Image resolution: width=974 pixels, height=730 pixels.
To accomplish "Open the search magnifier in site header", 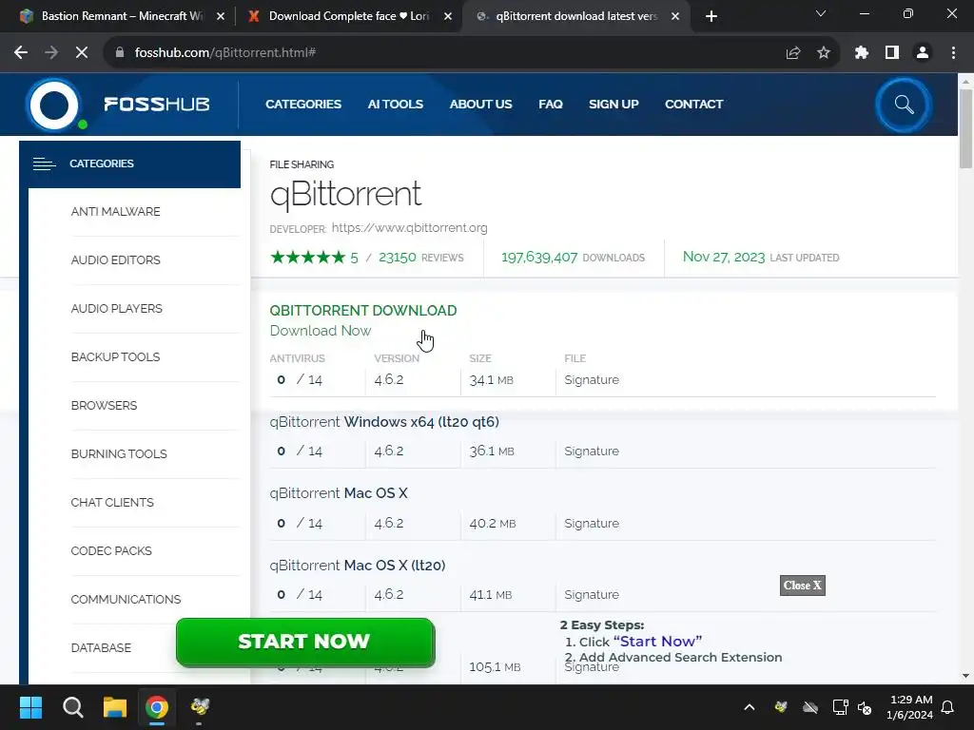I will [x=904, y=105].
